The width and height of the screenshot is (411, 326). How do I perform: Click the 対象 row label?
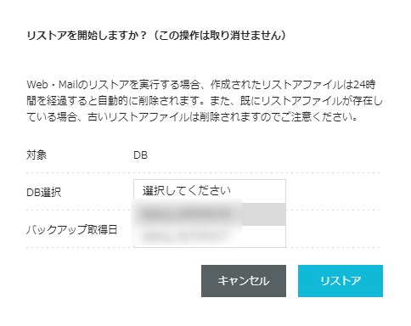(37, 155)
